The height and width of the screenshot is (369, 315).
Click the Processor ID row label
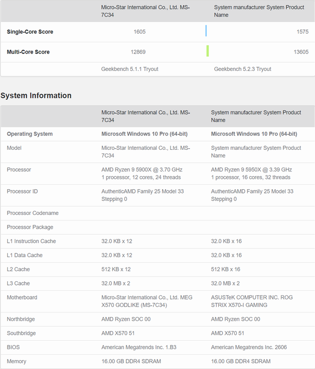coord(23,191)
